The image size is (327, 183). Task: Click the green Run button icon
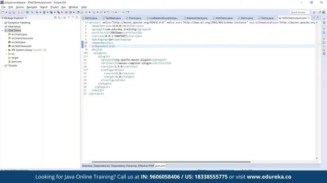(x=44, y=12)
